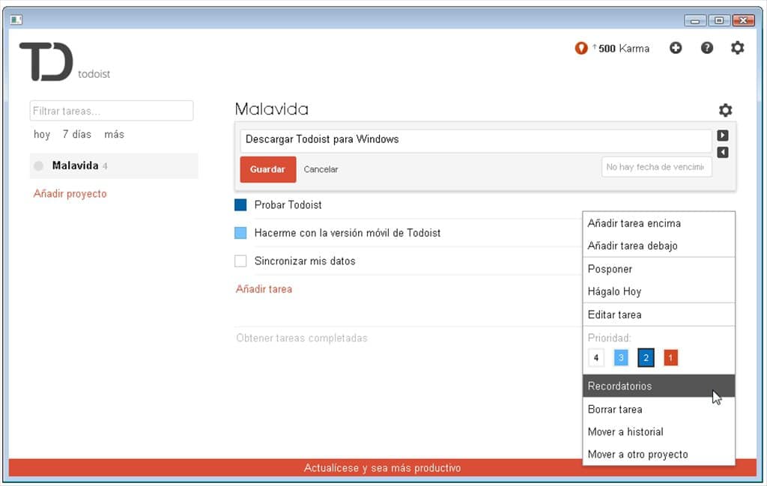Screen dimensions: 767x486
Task: Click Hacerme con la versión móvil de Todoist text
Action: pyautogui.click(x=348, y=233)
